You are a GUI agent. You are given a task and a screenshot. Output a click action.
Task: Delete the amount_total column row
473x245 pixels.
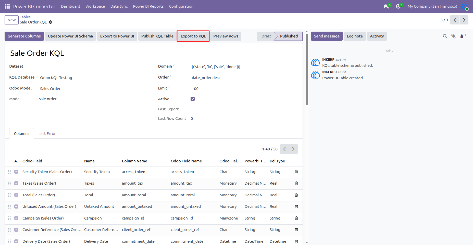[x=296, y=195]
